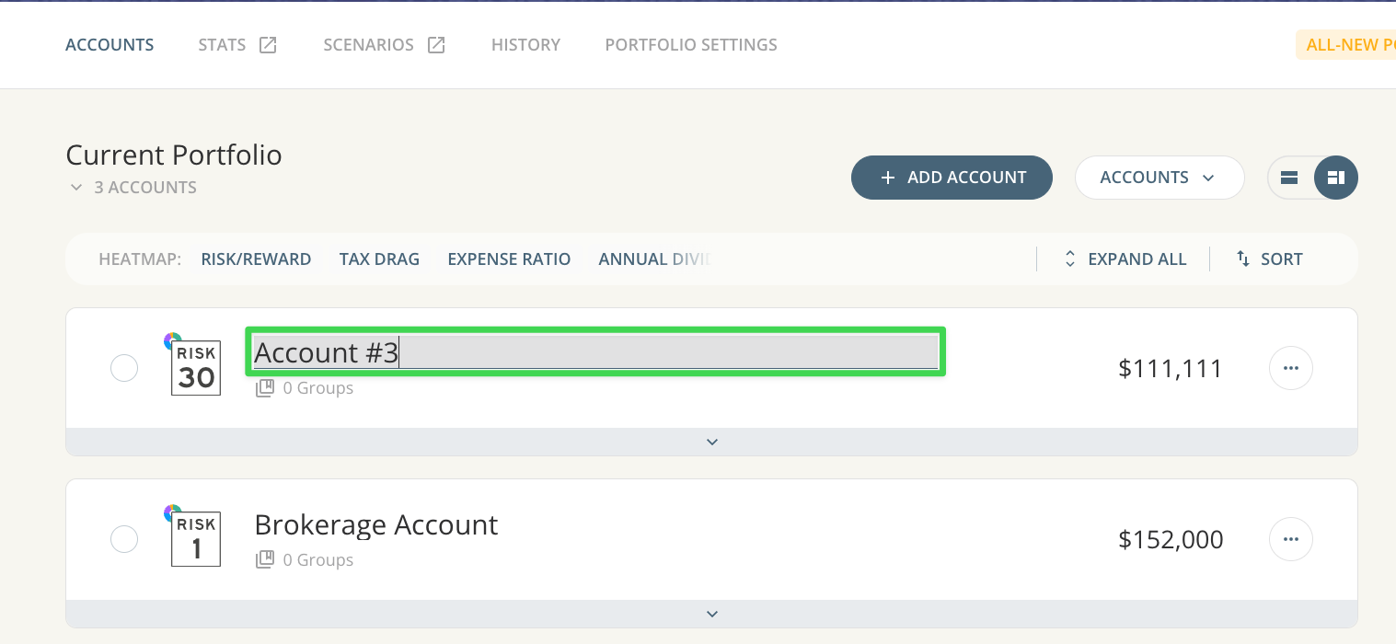Click the external link icon beside SCENARIOS
Screen dimensions: 1396x644
[435, 43]
